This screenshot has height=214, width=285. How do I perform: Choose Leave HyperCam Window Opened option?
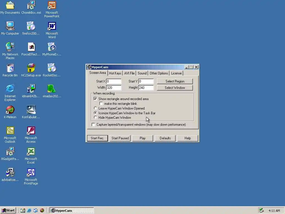[x=95, y=108]
